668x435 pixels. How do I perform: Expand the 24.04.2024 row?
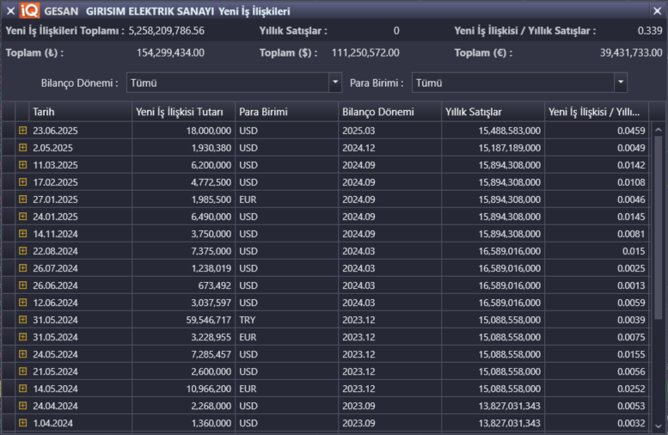22,406
